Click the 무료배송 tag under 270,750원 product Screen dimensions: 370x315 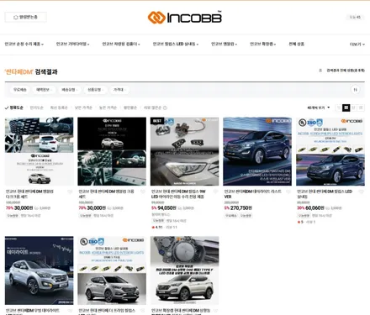(230, 216)
